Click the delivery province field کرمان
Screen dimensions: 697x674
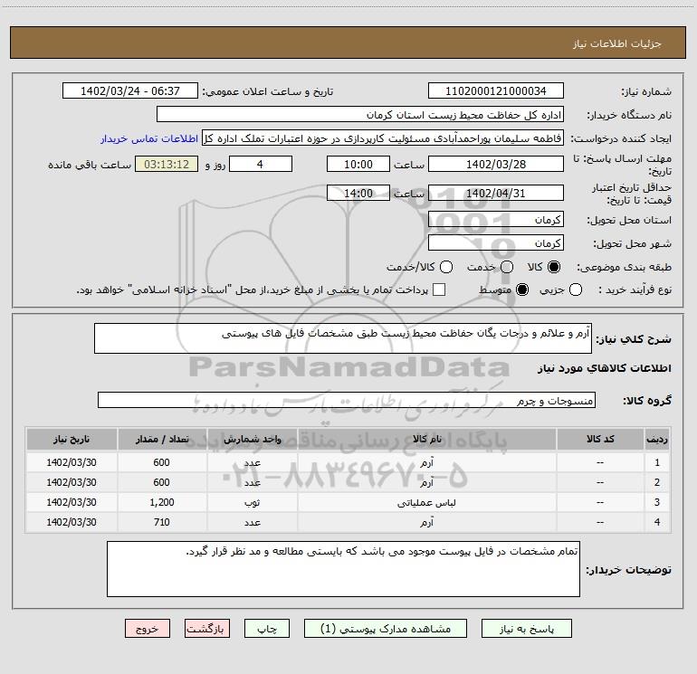point(496,220)
